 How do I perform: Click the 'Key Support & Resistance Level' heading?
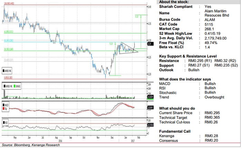coord(188,56)
